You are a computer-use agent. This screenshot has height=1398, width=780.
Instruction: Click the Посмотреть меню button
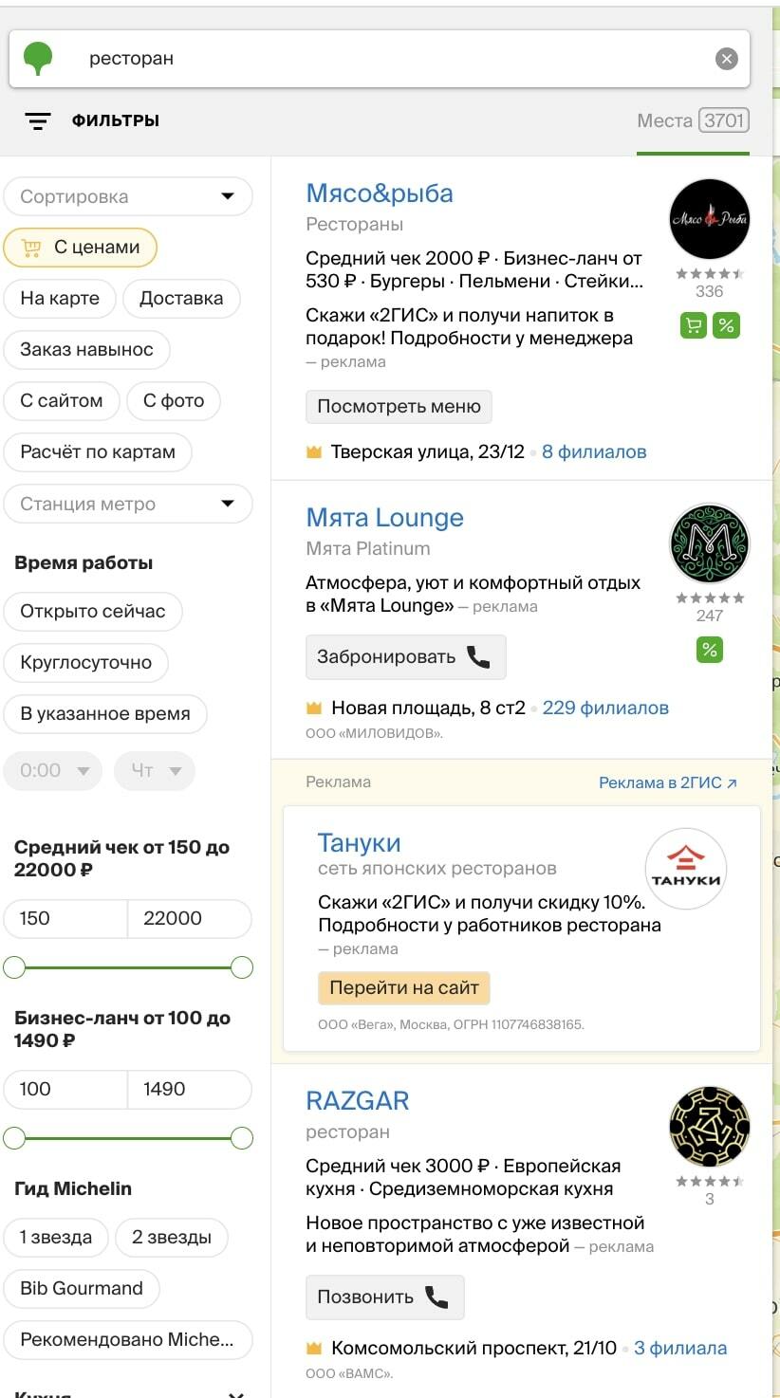399,407
